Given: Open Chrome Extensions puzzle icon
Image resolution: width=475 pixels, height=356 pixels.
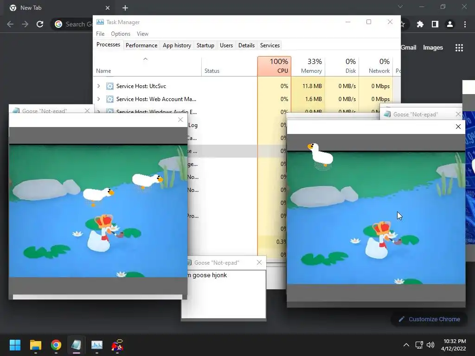Looking at the screenshot, I should (x=420, y=24).
